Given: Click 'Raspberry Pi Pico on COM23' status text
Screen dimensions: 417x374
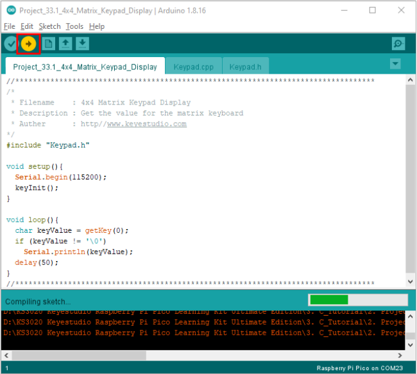Looking at the screenshot, I should tap(359, 368).
